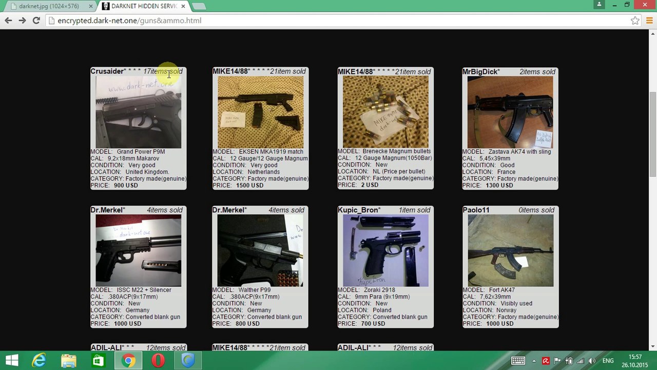Click the location text "United Kingdom."
Screen dimensions: 657x370
[147, 172]
